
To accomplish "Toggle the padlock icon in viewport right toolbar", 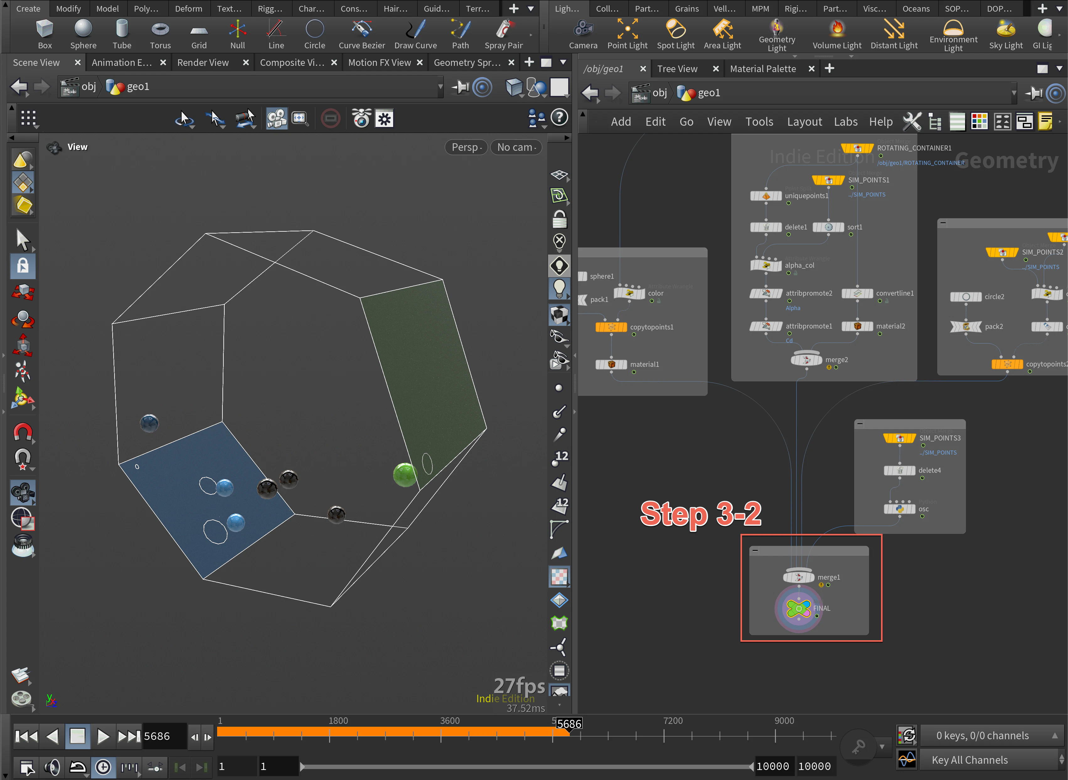I will (x=559, y=219).
